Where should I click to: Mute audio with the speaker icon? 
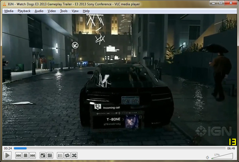tap(207, 157)
